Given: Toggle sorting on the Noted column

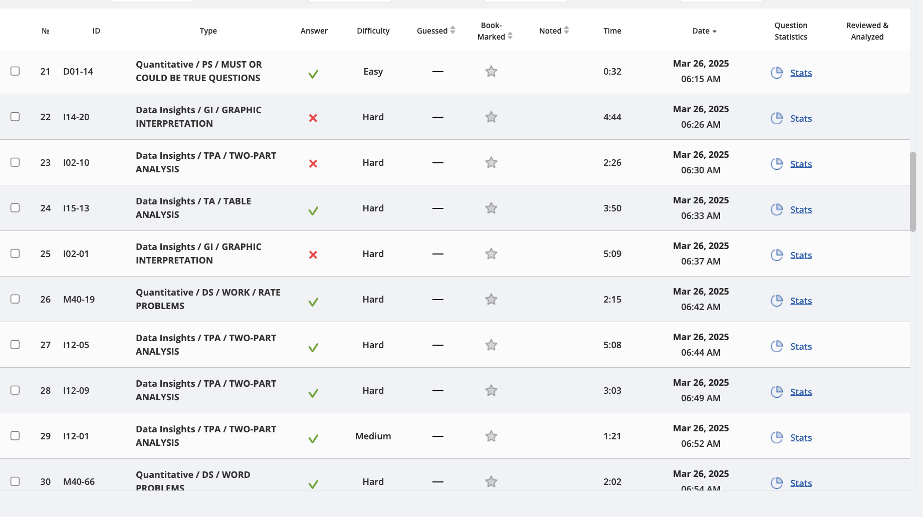Looking at the screenshot, I should 553,31.
